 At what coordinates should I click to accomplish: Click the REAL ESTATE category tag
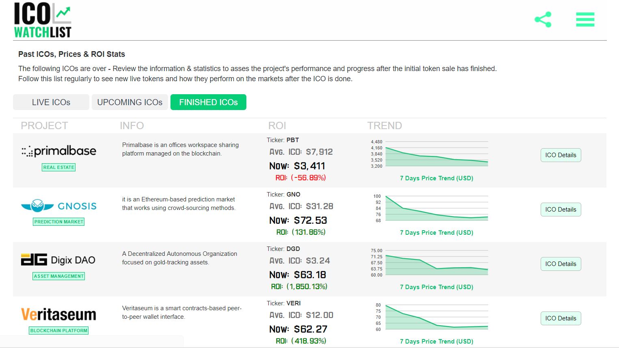pyautogui.click(x=59, y=167)
